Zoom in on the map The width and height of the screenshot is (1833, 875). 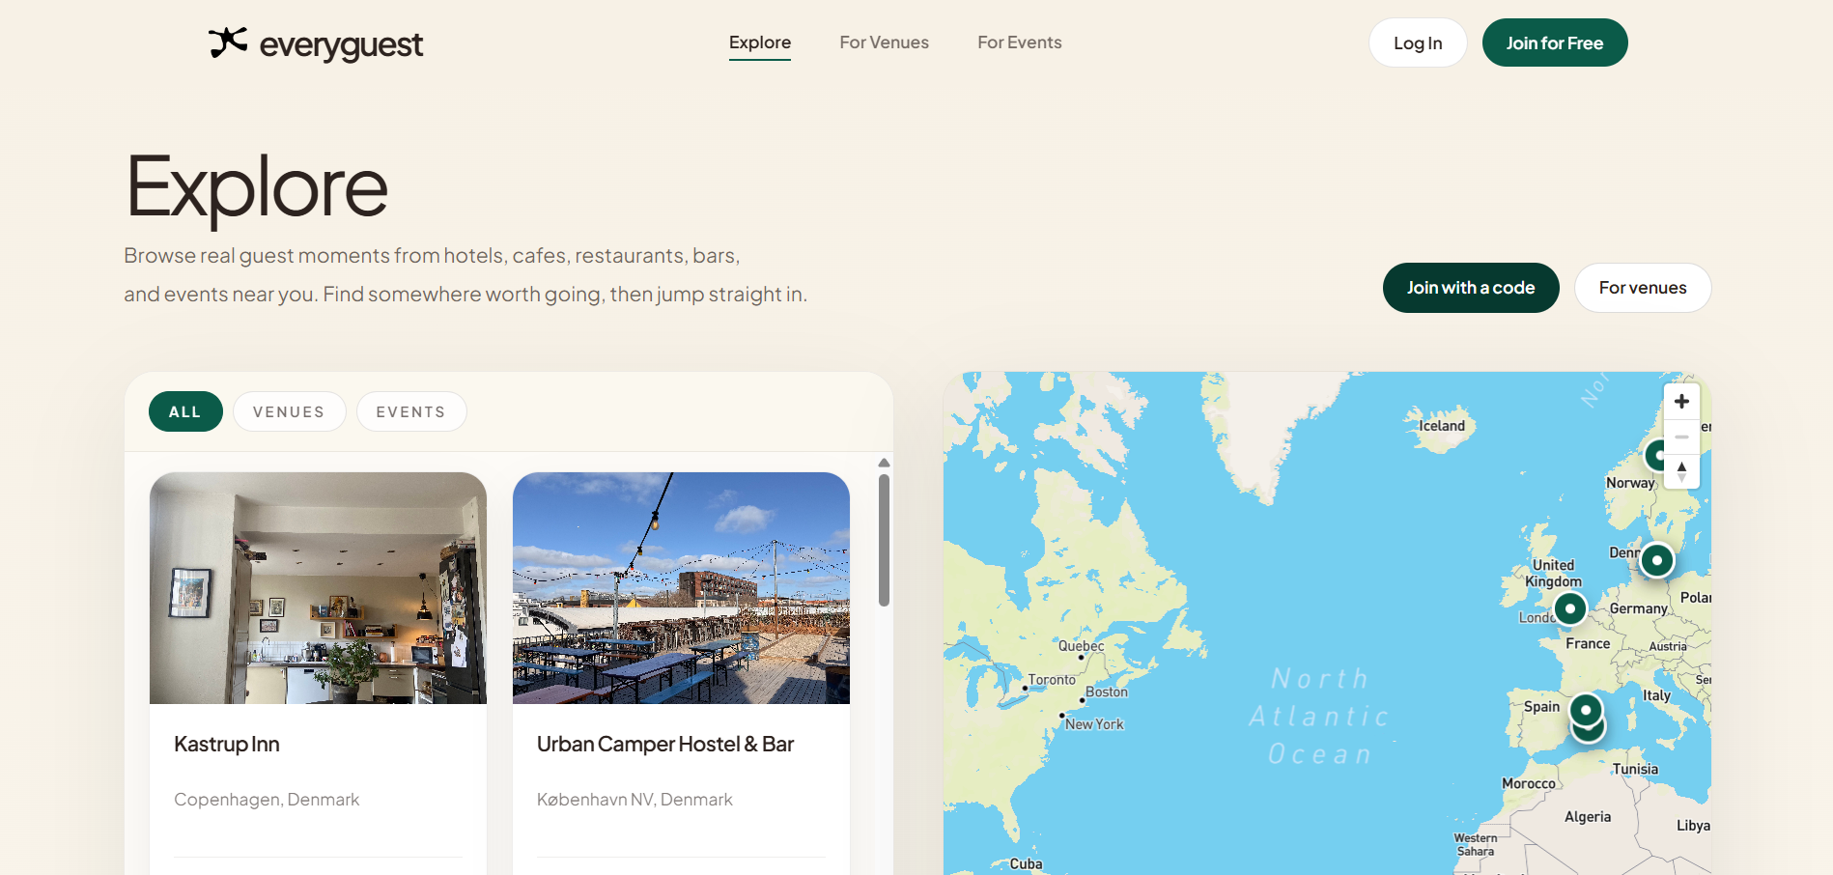point(1681,402)
